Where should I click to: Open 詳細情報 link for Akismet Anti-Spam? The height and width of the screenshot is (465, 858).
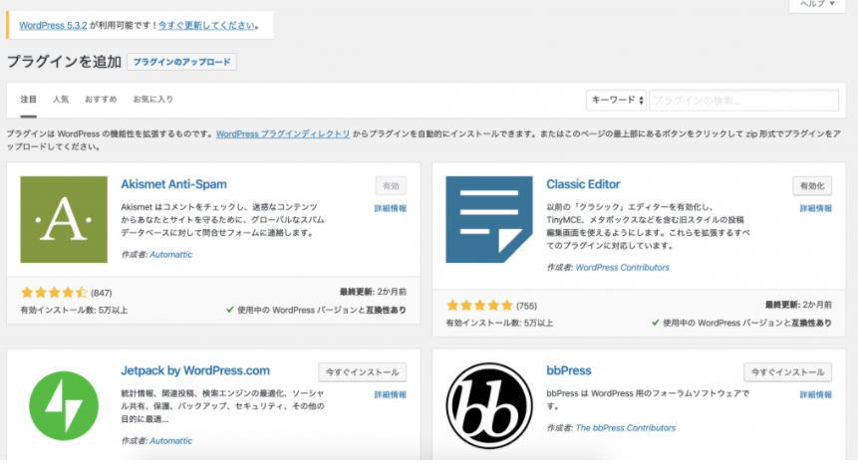click(x=390, y=208)
